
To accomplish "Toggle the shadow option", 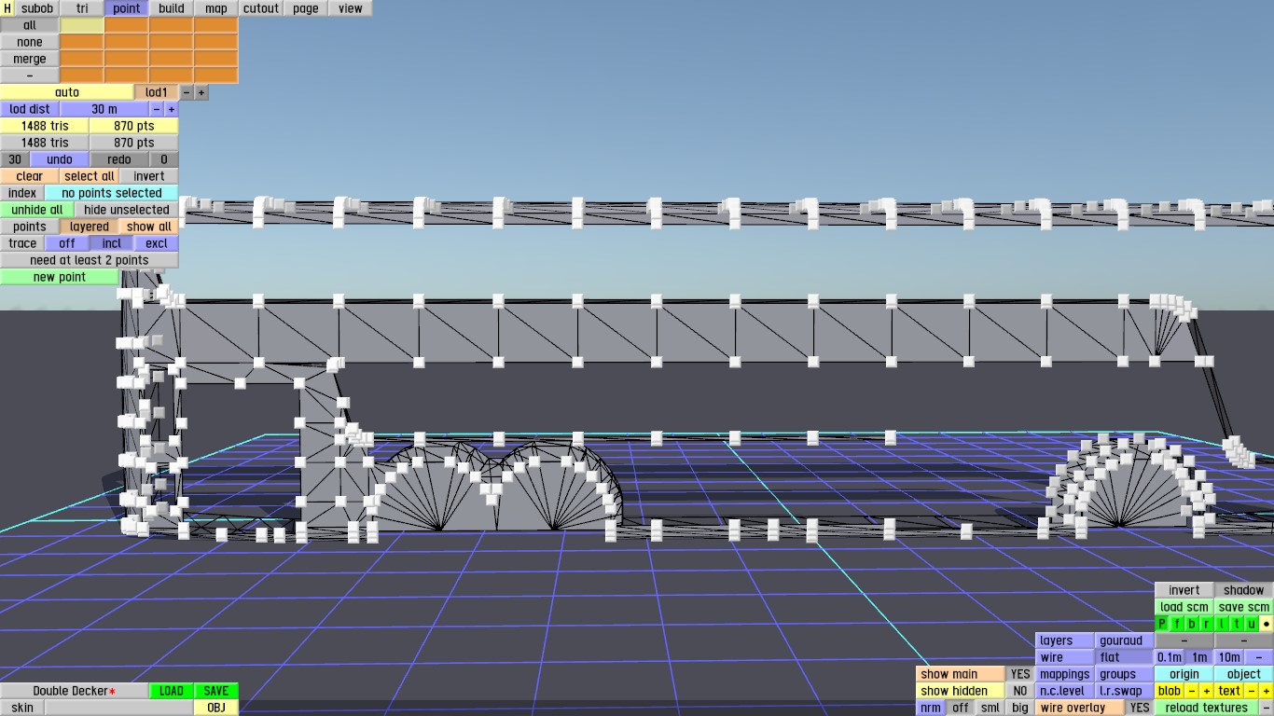I will point(1244,590).
